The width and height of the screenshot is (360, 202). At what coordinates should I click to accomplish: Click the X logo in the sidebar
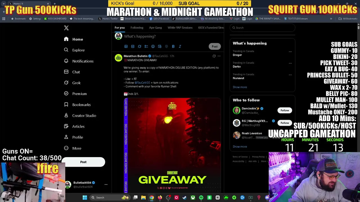[66, 28]
